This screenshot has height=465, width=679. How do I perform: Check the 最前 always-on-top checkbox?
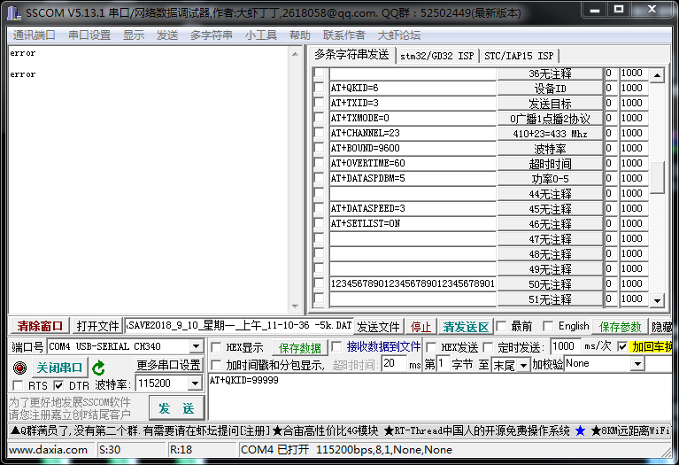[501, 326]
